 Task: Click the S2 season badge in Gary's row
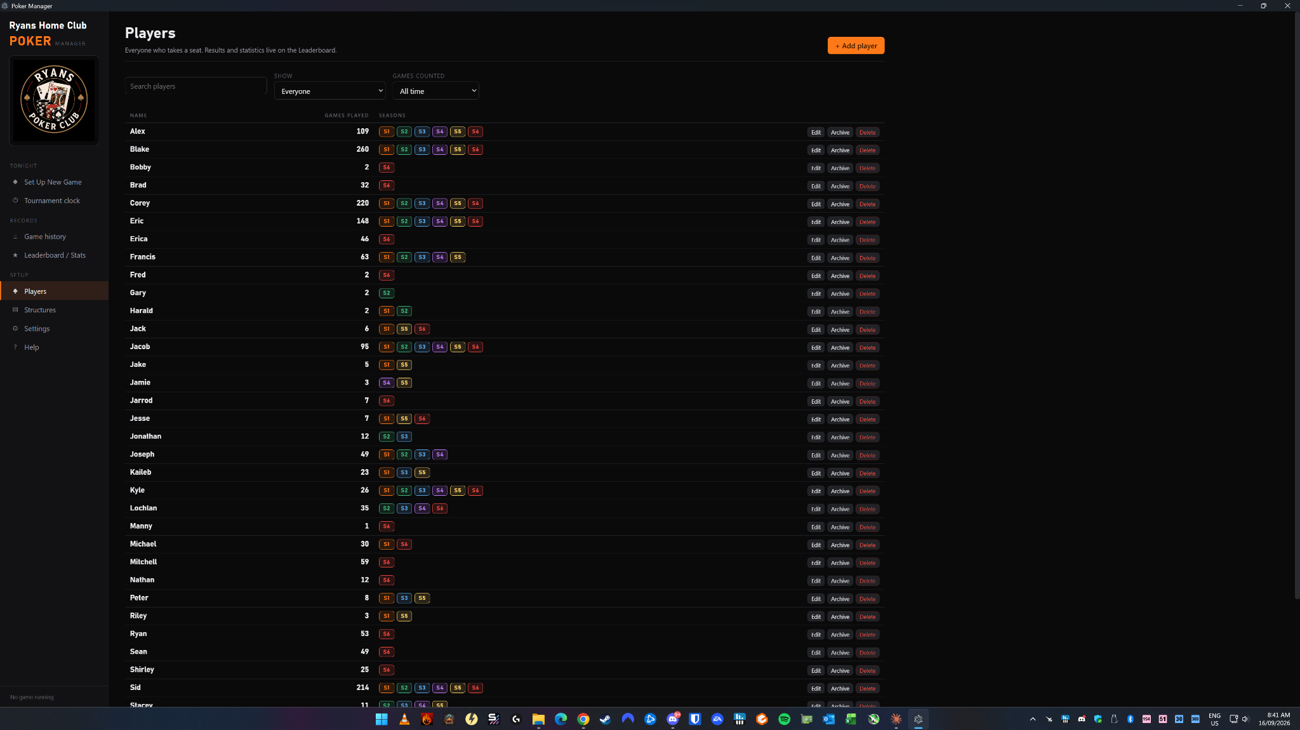pos(387,293)
